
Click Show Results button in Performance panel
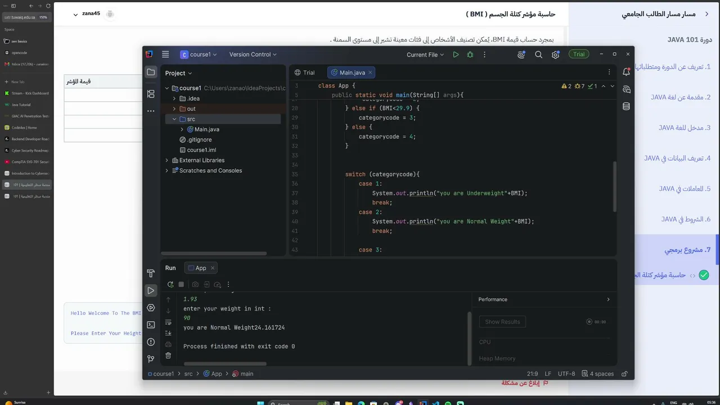click(502, 322)
